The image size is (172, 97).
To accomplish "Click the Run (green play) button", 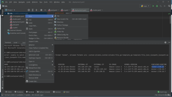I will coord(153,6).
